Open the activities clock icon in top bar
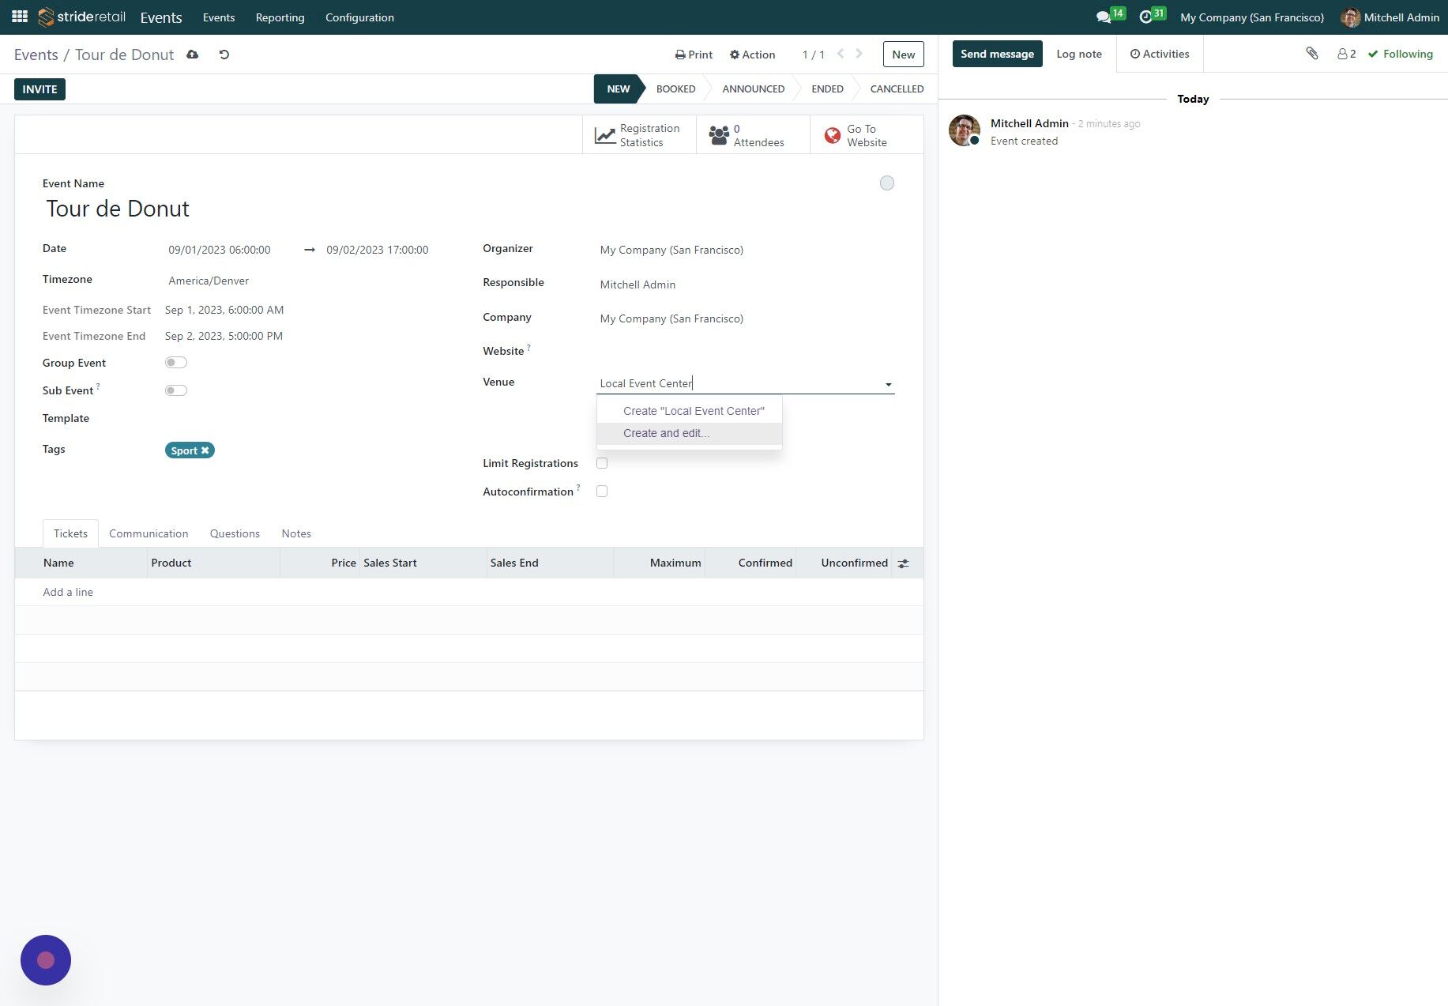Image resolution: width=1448 pixels, height=1006 pixels. pos(1145,17)
